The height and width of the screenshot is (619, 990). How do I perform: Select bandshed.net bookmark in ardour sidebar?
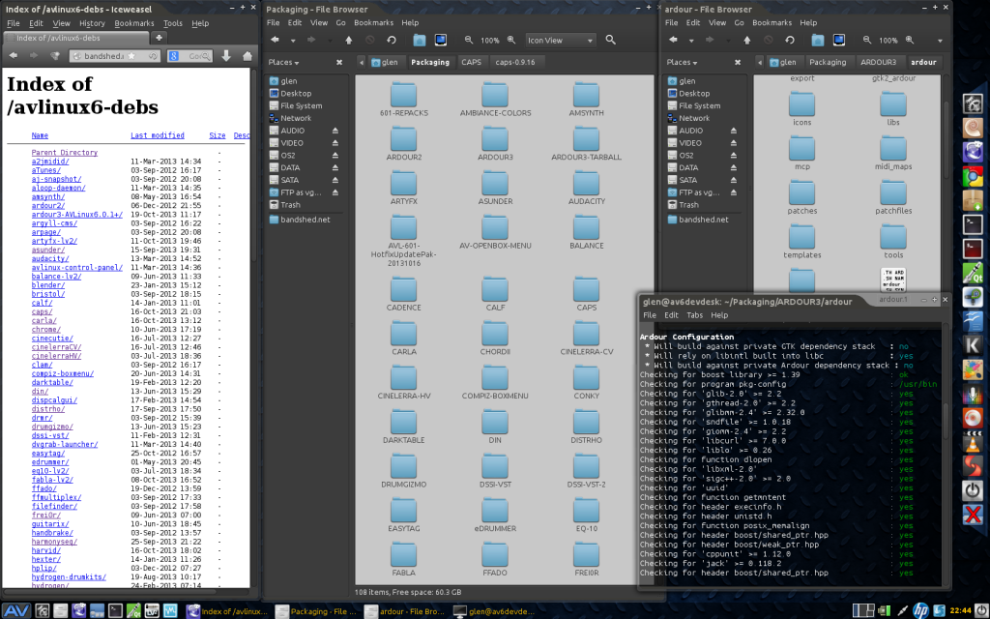coord(704,220)
